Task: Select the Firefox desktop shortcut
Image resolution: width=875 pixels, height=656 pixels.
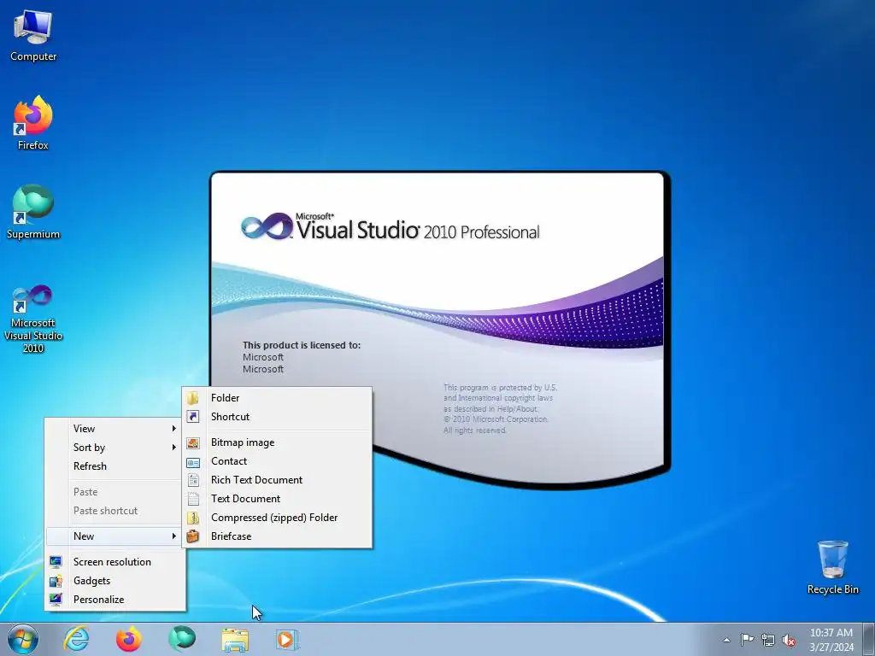Action: (x=33, y=123)
